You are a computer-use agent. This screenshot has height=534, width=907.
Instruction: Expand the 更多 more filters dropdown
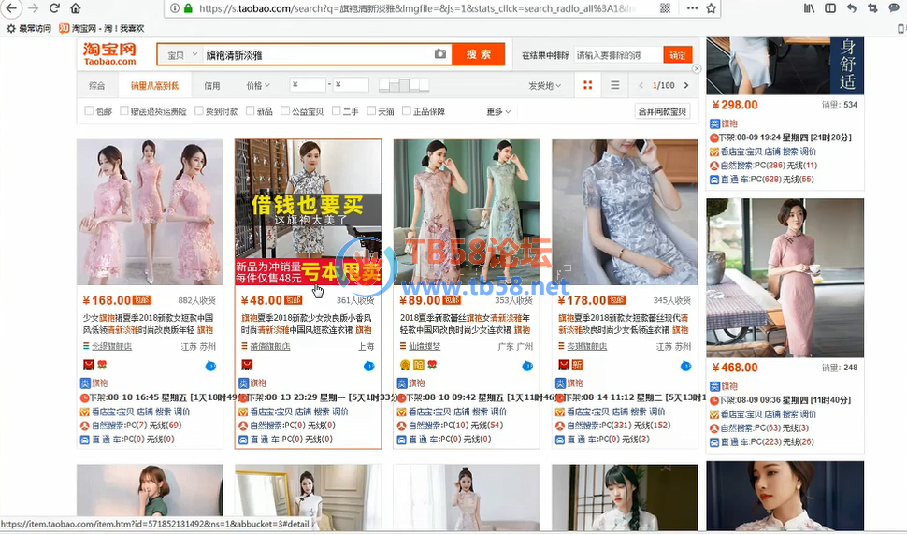pyautogui.click(x=498, y=111)
